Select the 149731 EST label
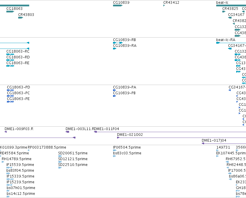The image size is (246, 198). [x=223, y=147]
